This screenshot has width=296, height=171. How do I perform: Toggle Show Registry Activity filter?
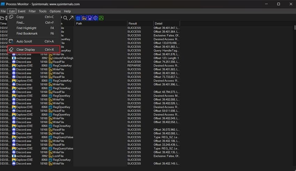coord(78,18)
